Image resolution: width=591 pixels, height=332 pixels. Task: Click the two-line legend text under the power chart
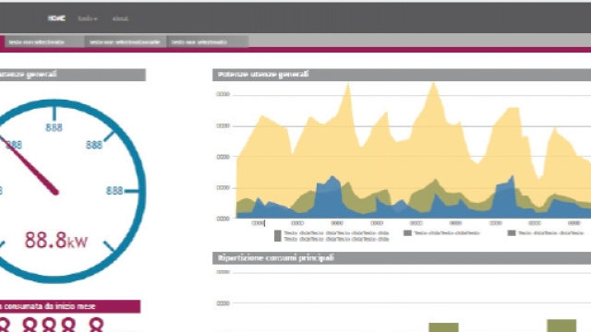[x=336, y=236]
